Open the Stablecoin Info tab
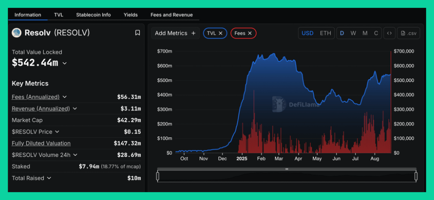 click(93, 15)
